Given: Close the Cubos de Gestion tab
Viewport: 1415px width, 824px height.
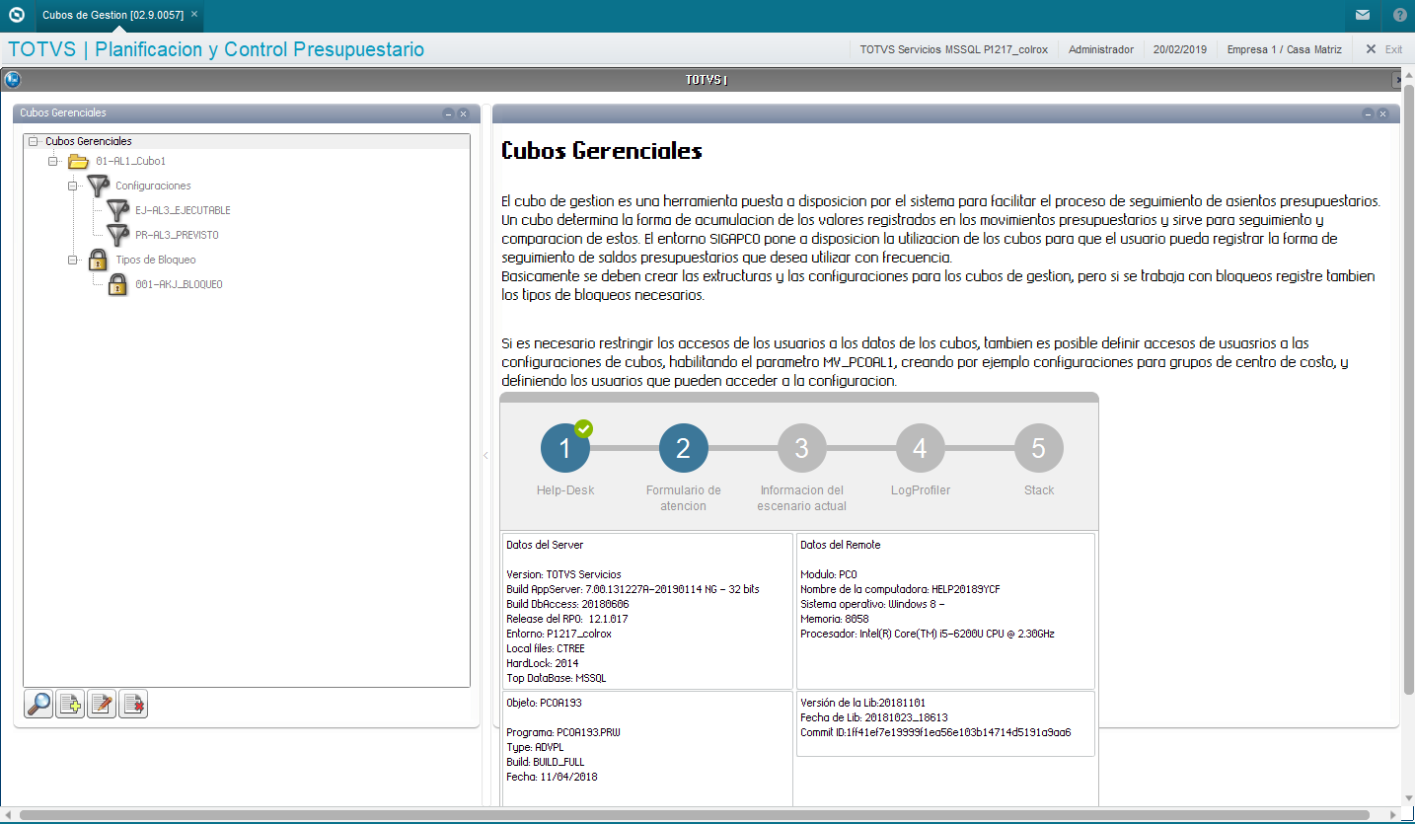Looking at the screenshot, I should pyautogui.click(x=194, y=14).
